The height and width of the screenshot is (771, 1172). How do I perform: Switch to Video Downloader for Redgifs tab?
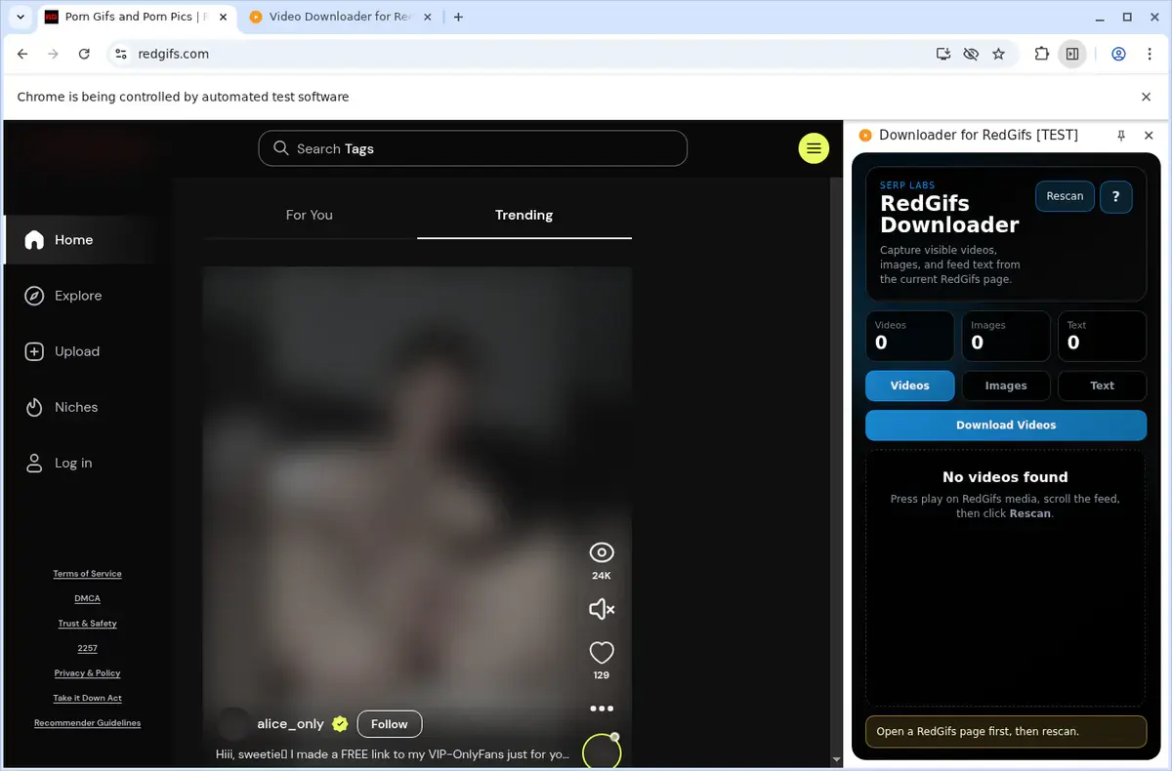pyautogui.click(x=341, y=17)
